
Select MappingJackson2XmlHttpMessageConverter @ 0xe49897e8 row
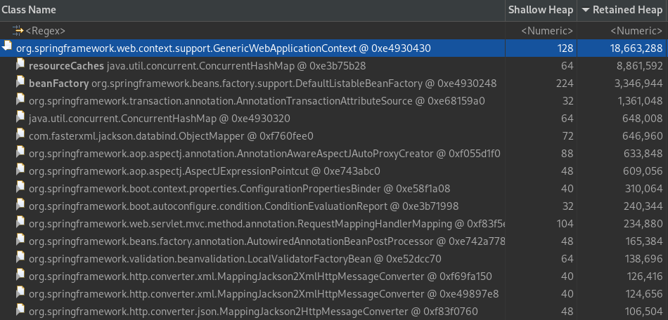tap(334, 293)
